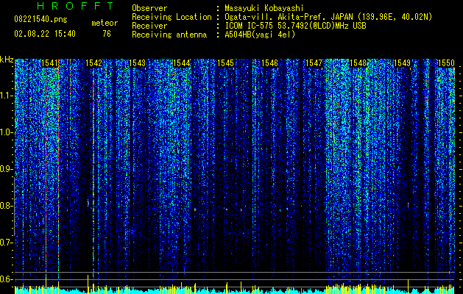Image resolution: width=463 pixels, height=294 pixels.
Task: Click the Receiving antenna label
Action: coord(169,35)
